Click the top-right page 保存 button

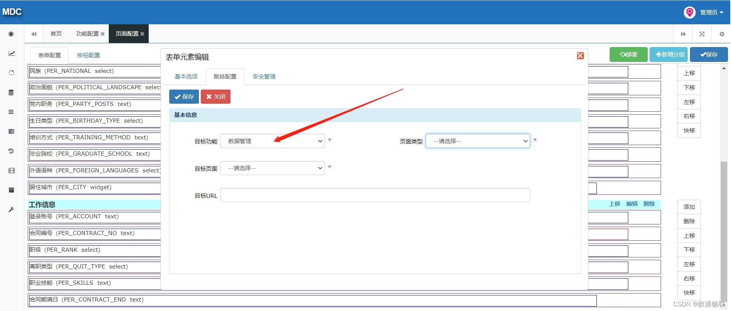(709, 55)
